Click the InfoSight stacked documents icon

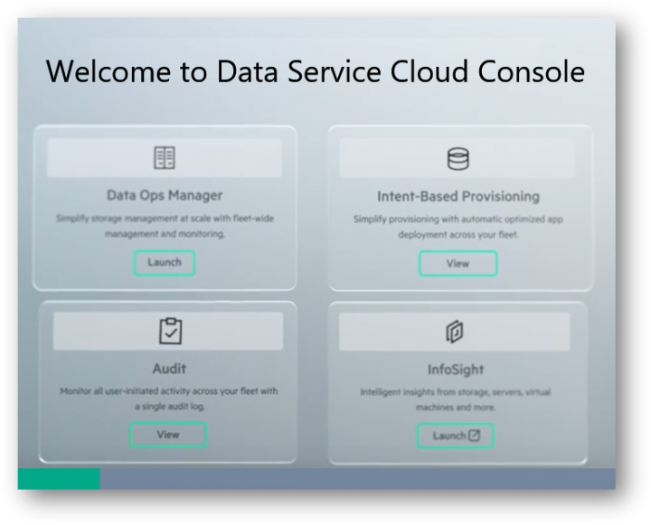pyautogui.click(x=455, y=332)
